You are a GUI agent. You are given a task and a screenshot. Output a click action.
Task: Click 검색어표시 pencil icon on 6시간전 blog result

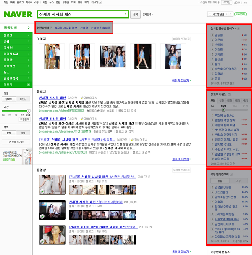pyautogui.click(x=82, y=98)
